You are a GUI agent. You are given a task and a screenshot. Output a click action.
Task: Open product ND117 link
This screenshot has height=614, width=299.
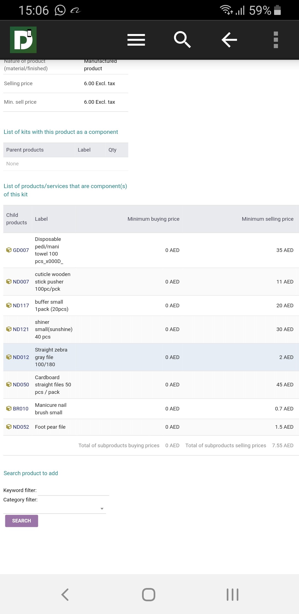[x=21, y=305]
